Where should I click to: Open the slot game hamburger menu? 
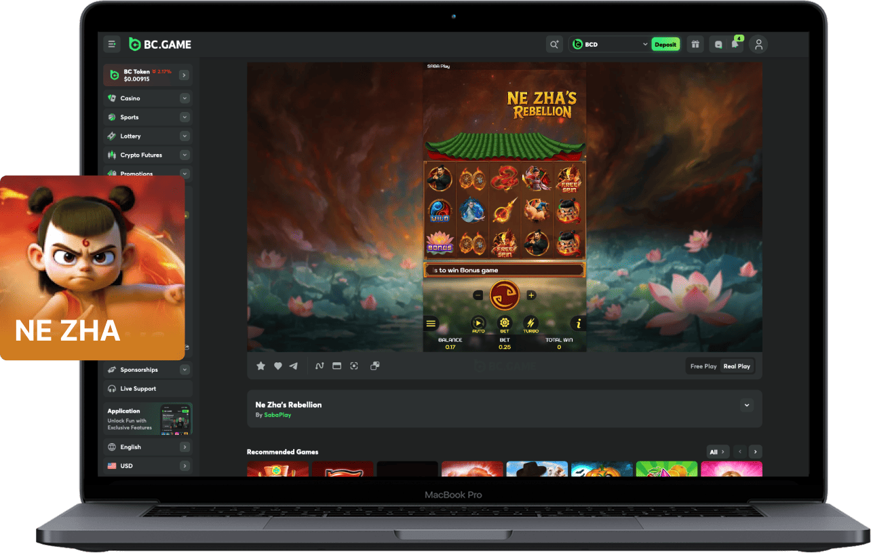coord(431,324)
